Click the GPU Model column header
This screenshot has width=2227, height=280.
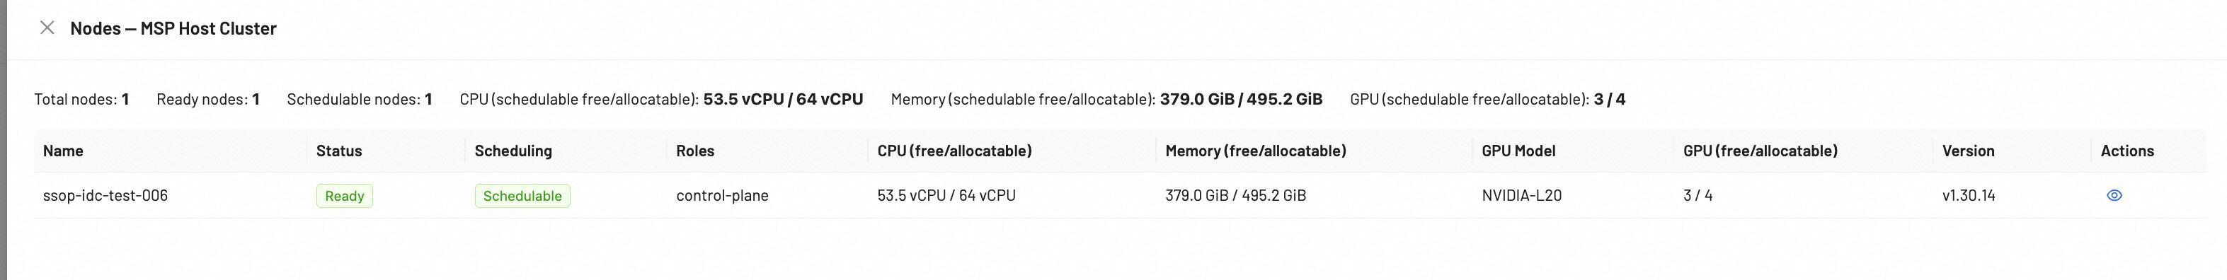click(1518, 151)
